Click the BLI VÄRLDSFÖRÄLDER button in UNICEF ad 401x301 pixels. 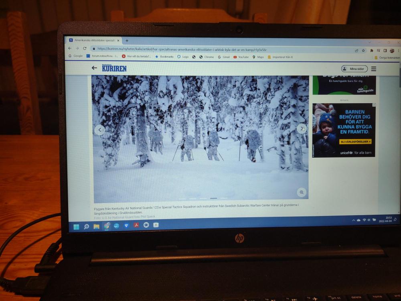pos(356,142)
